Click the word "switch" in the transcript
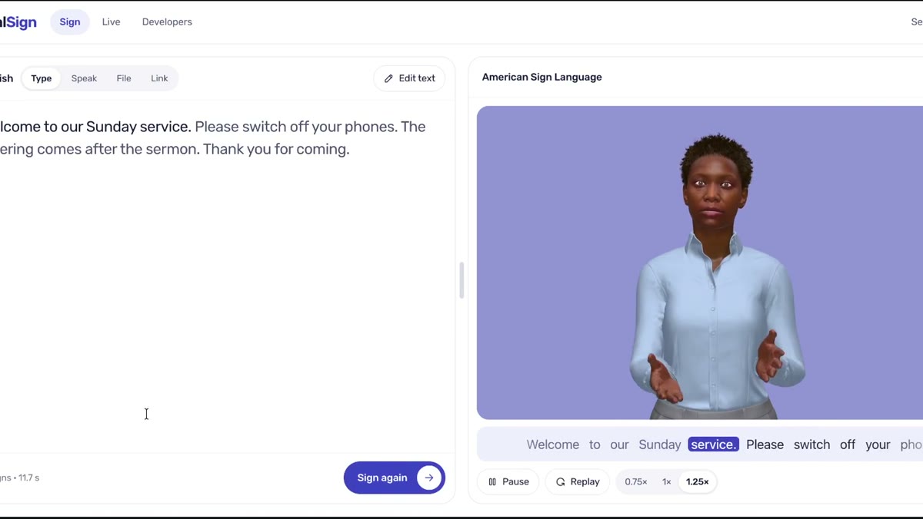923x519 pixels. click(812, 445)
